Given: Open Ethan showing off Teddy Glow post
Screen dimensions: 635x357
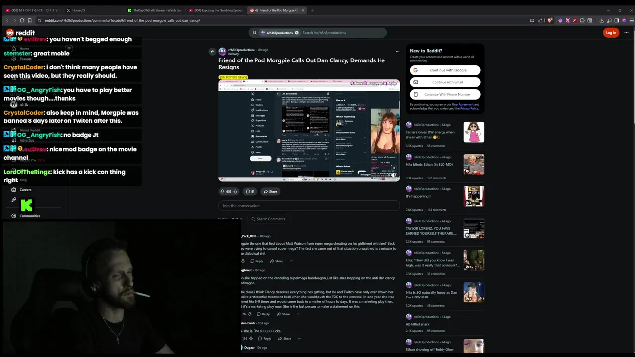Looking at the screenshot, I should click(430, 349).
